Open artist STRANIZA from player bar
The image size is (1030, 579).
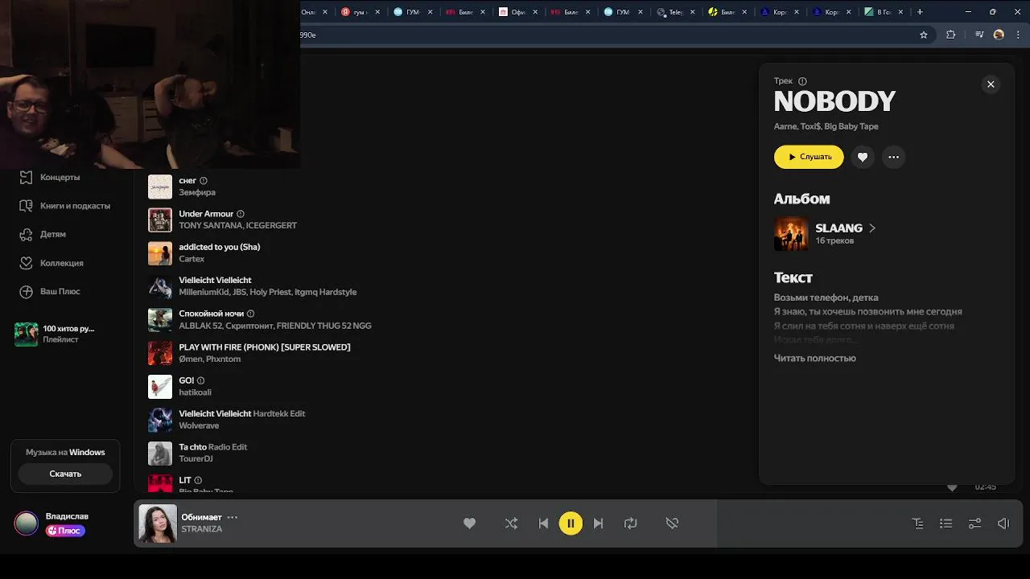(x=201, y=529)
